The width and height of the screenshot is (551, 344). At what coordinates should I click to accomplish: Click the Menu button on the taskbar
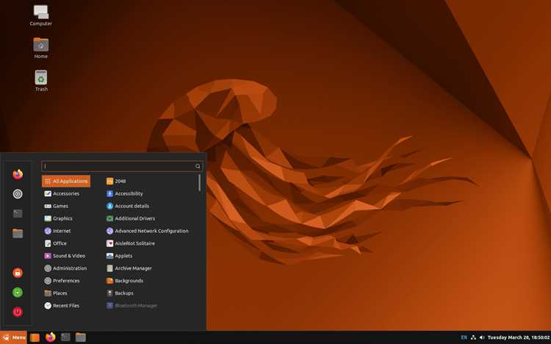tap(13, 337)
